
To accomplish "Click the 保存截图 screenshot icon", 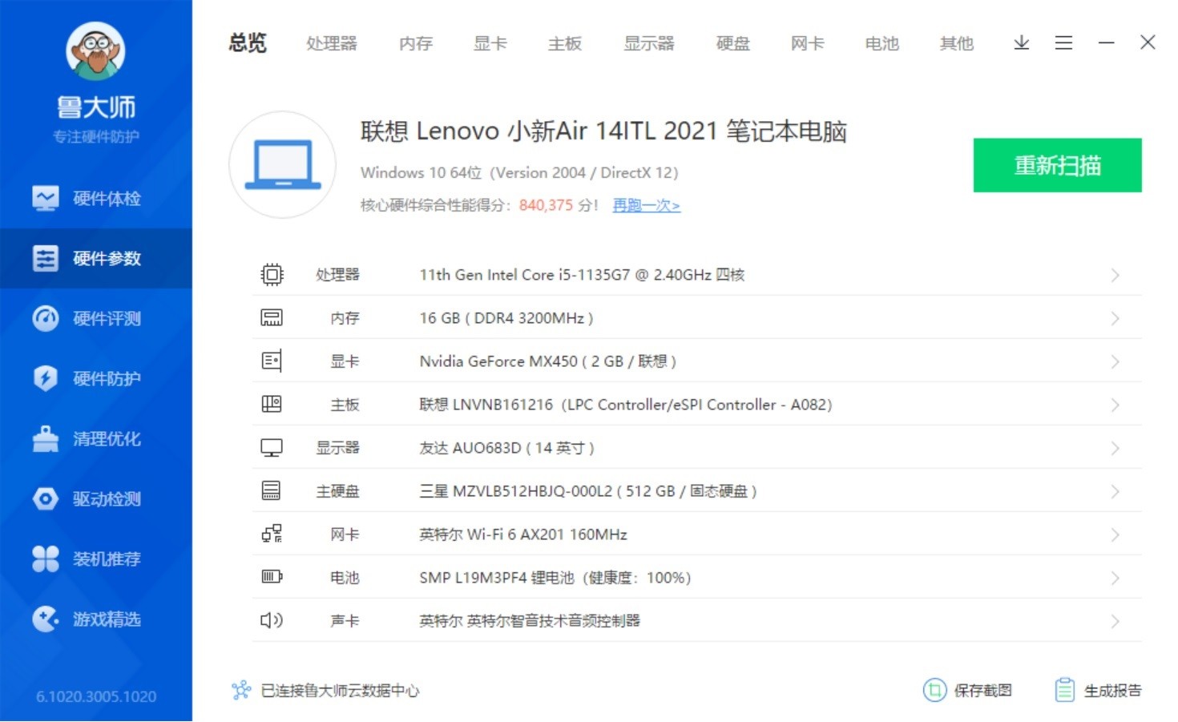I will point(934,690).
